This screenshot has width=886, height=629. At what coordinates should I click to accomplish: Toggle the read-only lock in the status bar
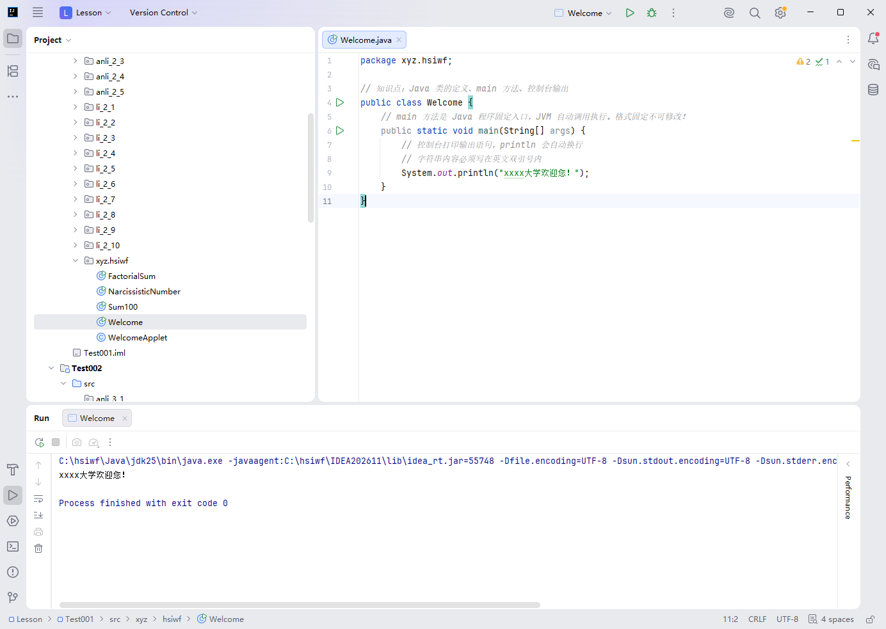coord(871,619)
